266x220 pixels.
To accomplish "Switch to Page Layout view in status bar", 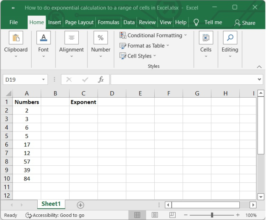I will (155, 215).
